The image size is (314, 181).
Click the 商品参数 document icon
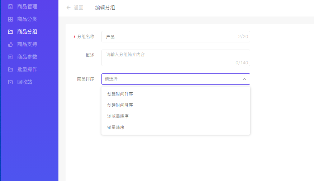click(10, 57)
